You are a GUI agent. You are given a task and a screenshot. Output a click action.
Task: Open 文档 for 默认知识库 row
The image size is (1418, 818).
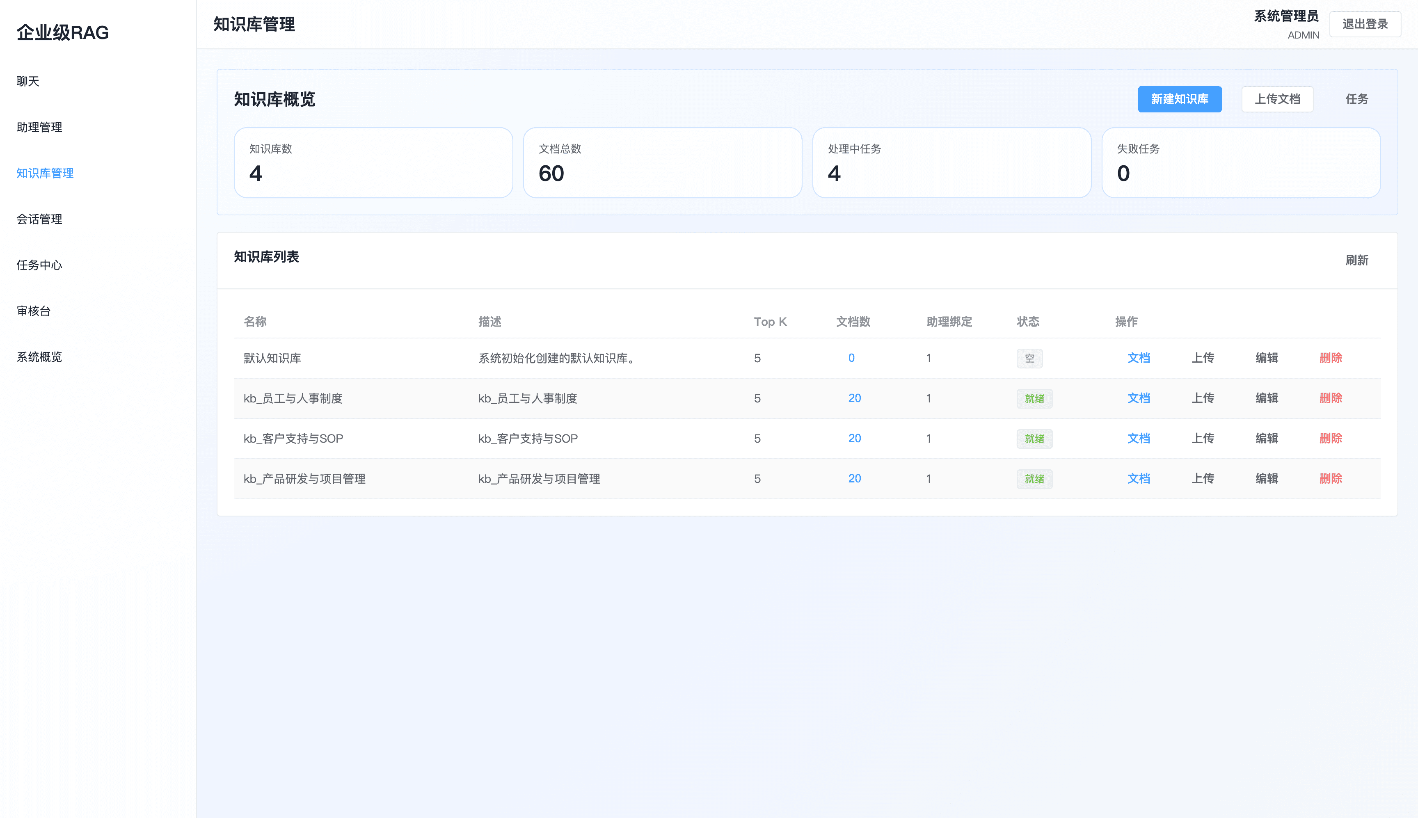(1138, 358)
